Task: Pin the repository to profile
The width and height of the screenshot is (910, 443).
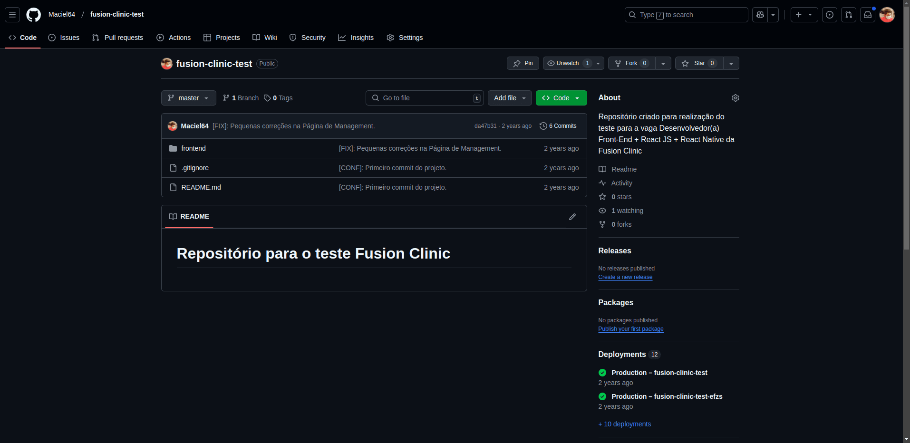Action: (523, 63)
